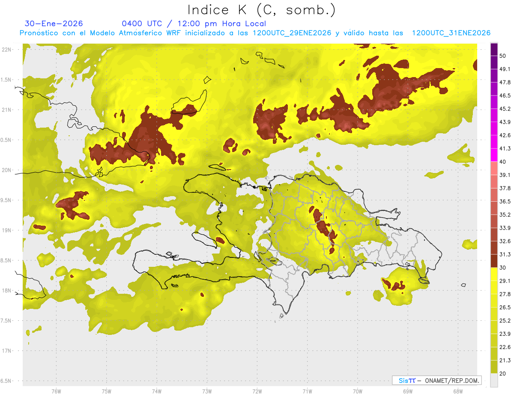Click the latitude label "22N"
Screen dimensions: 514x397
(7, 50)
